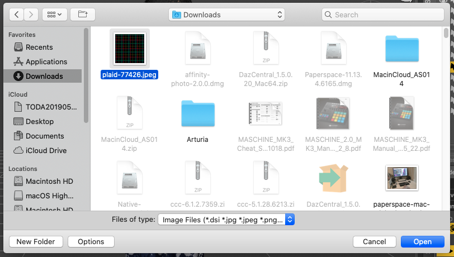Click affinity-photo-2.0.0.dmg disk image icon
The image size is (454, 257).
pos(198,49)
